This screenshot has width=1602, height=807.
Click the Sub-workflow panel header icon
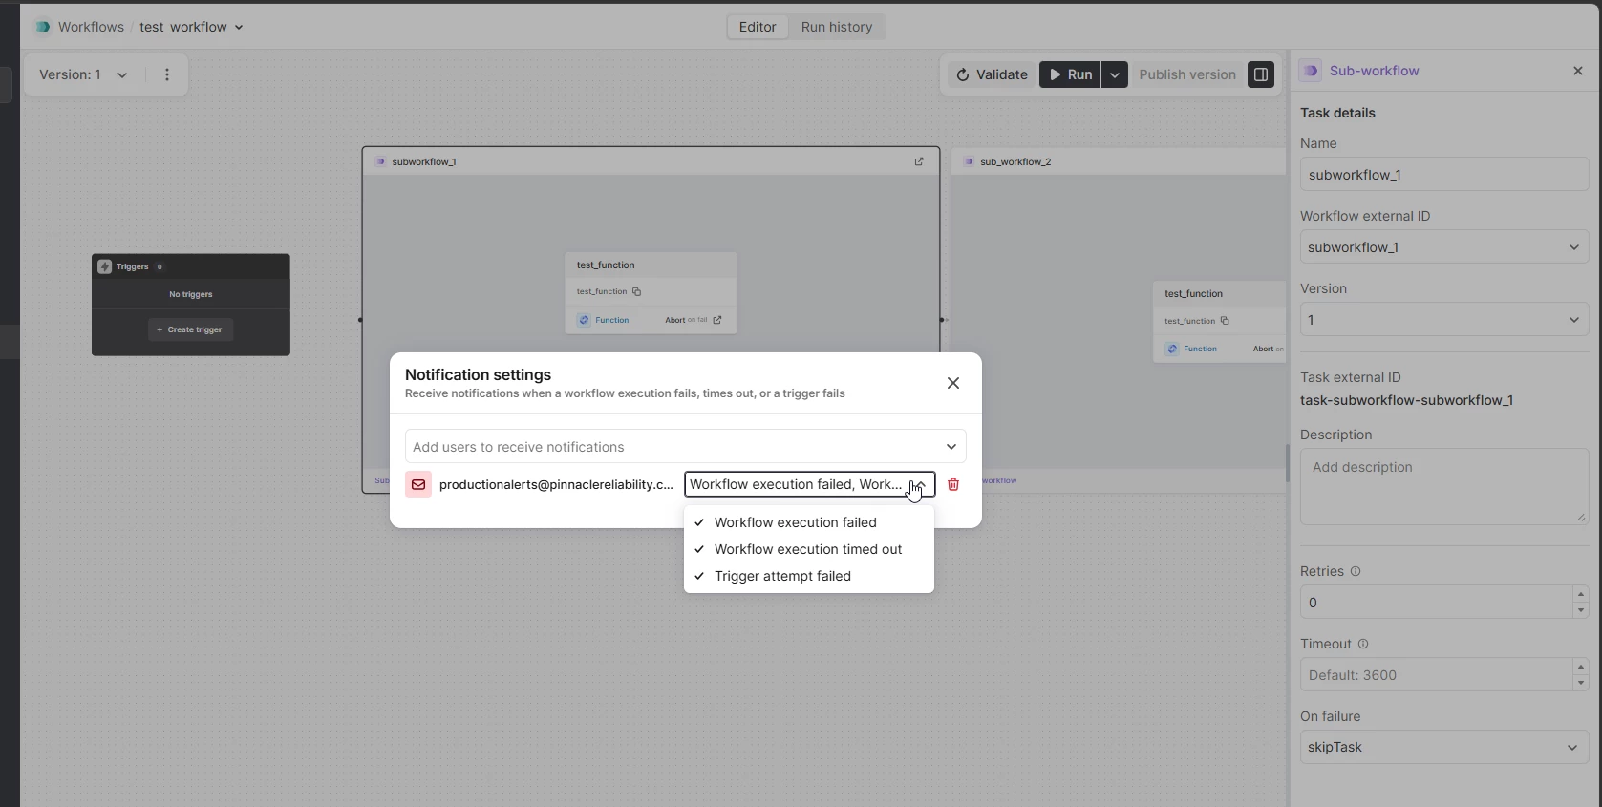(x=1311, y=71)
